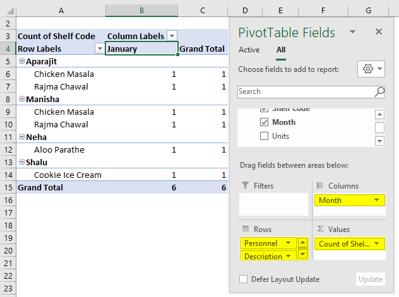Open the field list Tools gear menu
The height and width of the screenshot is (297, 399).
tap(371, 69)
